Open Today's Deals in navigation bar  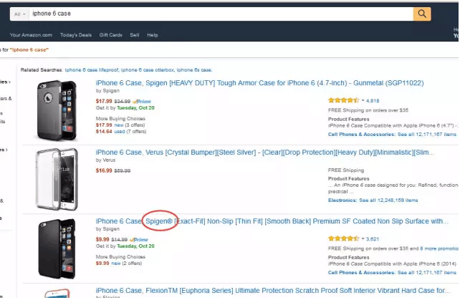click(x=76, y=35)
